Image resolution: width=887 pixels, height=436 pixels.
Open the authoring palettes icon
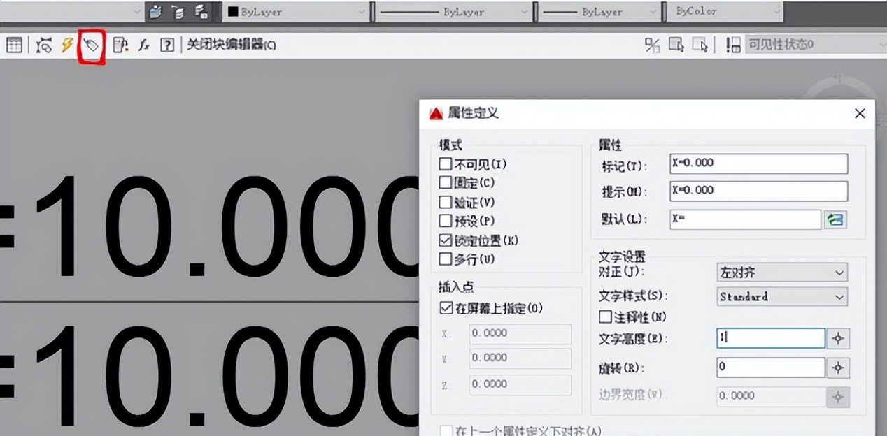click(x=120, y=45)
